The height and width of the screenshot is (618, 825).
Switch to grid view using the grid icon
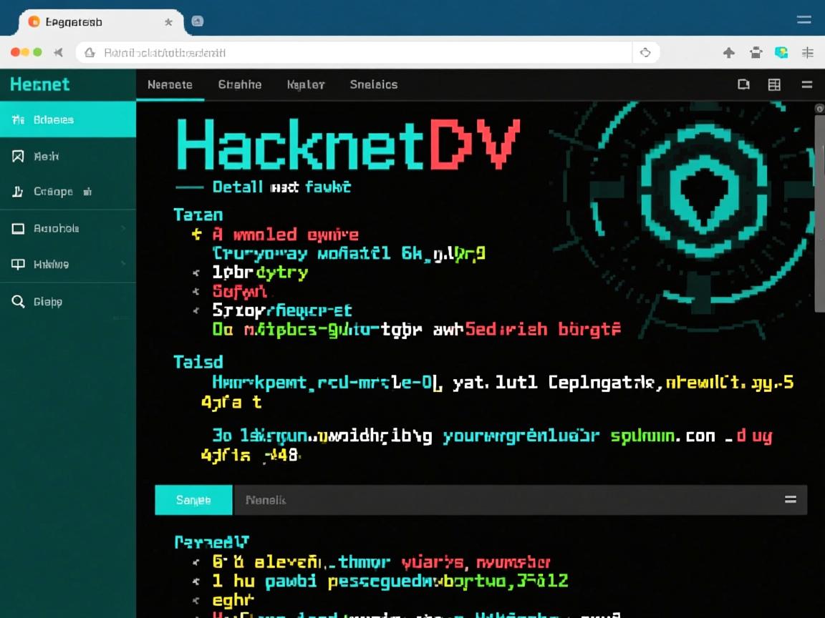coord(774,84)
